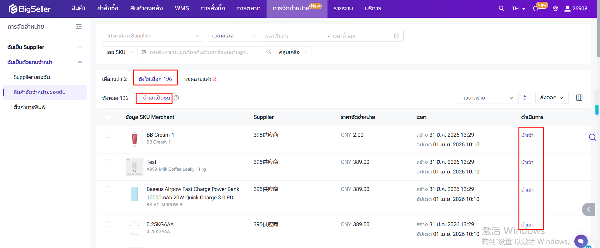Collapse the sidebar menu icon
This screenshot has height=248, width=600.
coord(79,27)
